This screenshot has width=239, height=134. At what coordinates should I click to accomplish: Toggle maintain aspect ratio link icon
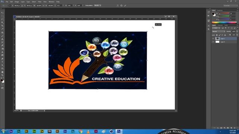[43, 6]
